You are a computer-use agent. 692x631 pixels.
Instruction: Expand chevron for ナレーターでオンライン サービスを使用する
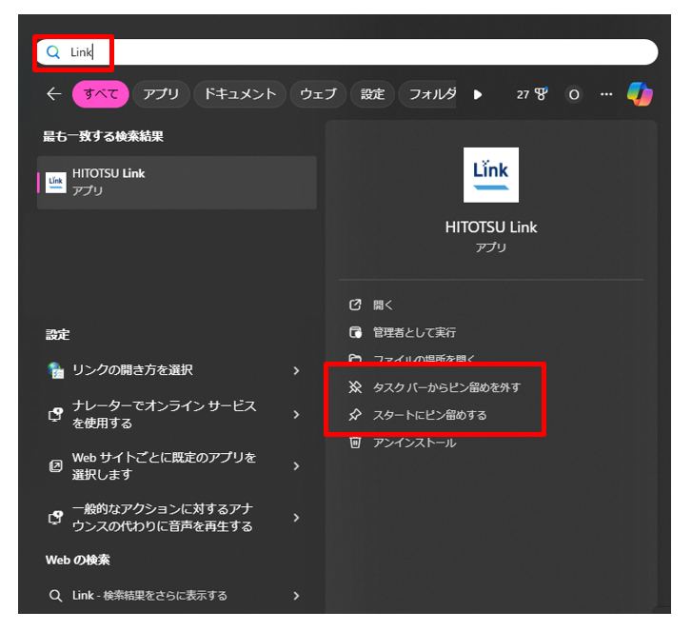pyautogui.click(x=296, y=414)
